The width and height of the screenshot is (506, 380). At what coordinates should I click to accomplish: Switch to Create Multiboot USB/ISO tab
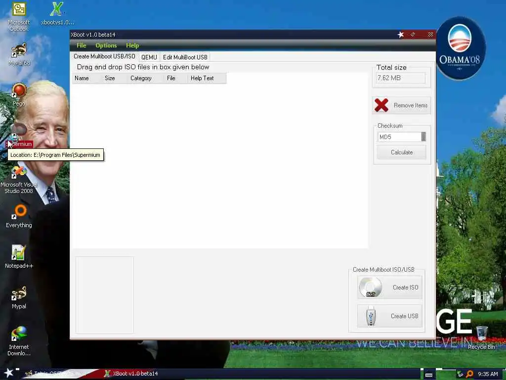click(x=104, y=56)
